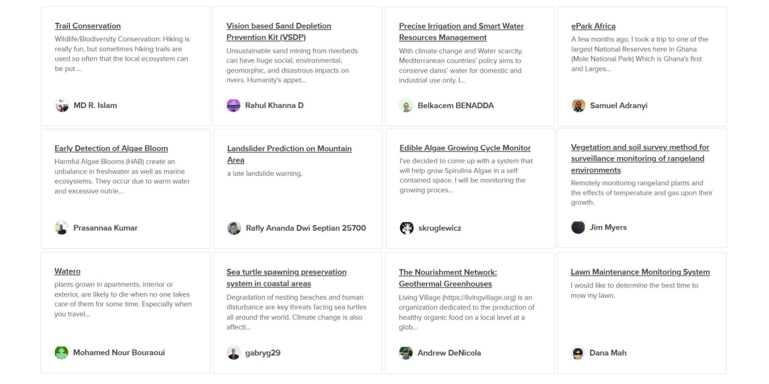This screenshot has width=769, height=384.
Task: Click Jim Myers' dark avatar icon
Action: tap(578, 227)
